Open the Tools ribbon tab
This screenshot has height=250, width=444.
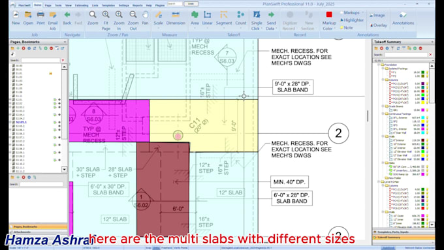coord(58,5)
